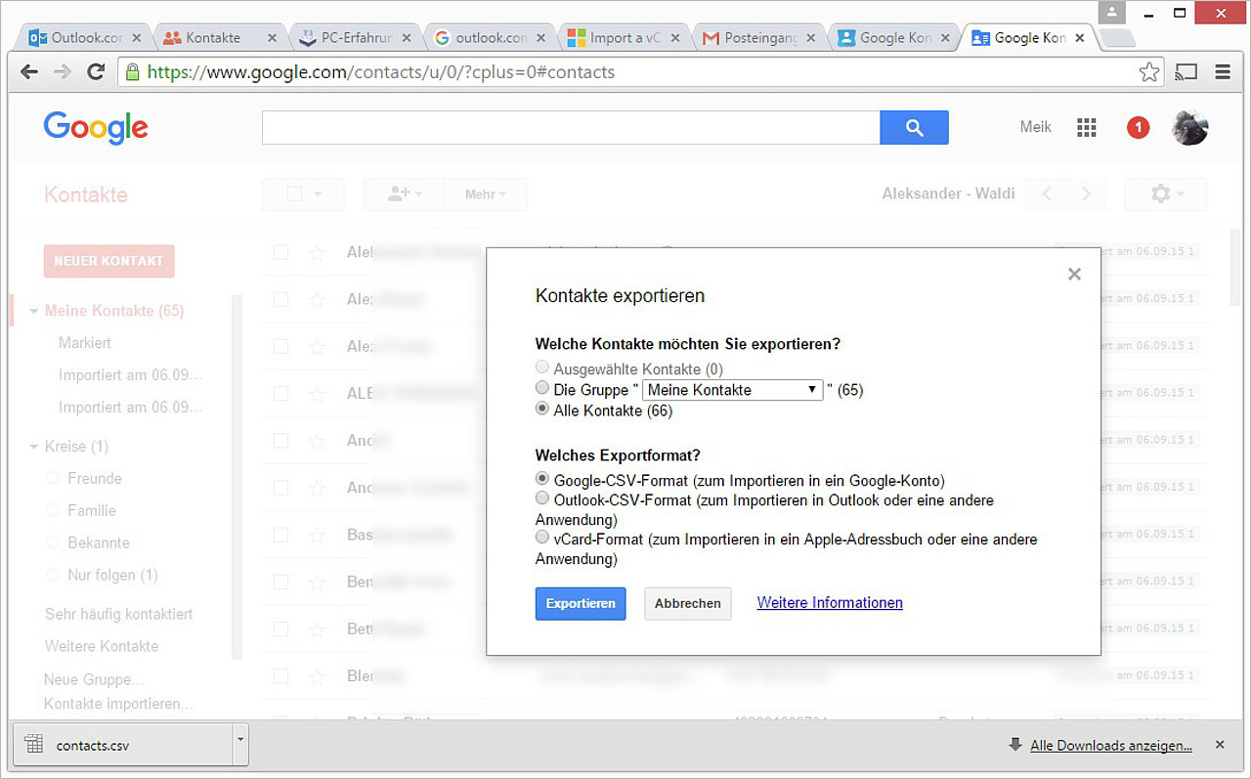Close the Posteingang Gmail tab
The height and width of the screenshot is (779, 1251).
(x=813, y=38)
